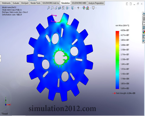Click the Yield strength 6.204e+008 label
The height and width of the screenshot is (116, 145).
coord(126,93)
